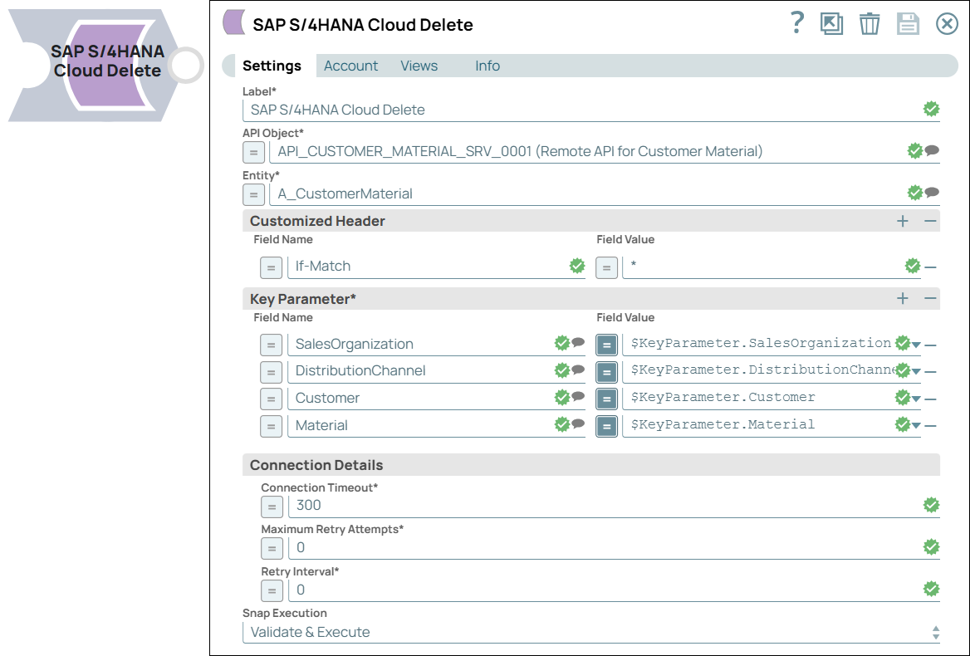Switch to the Settings tab

pyautogui.click(x=272, y=66)
